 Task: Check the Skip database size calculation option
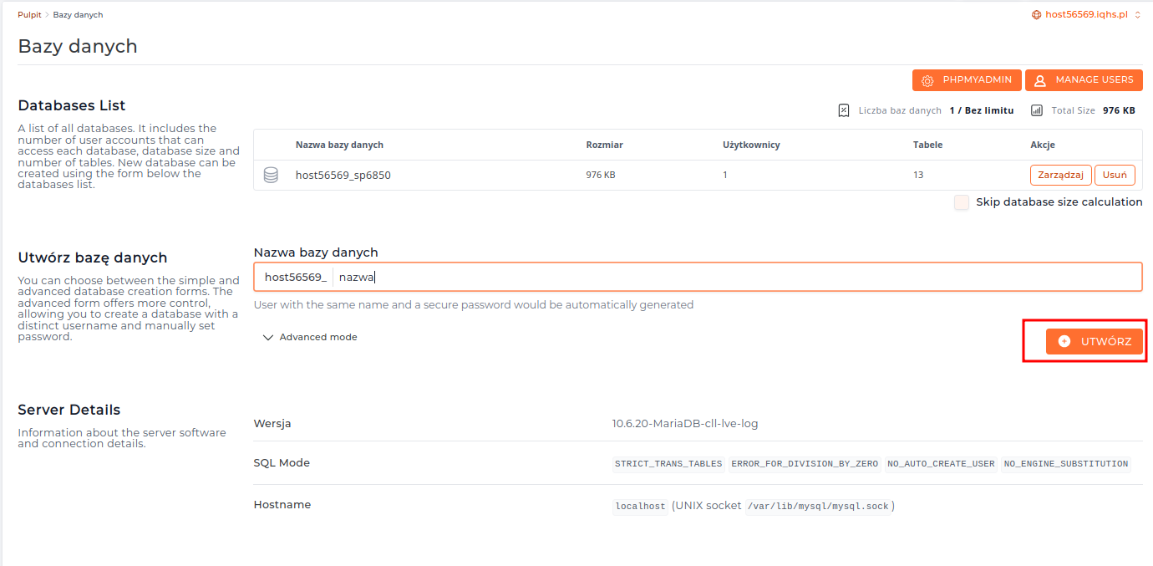coord(961,201)
